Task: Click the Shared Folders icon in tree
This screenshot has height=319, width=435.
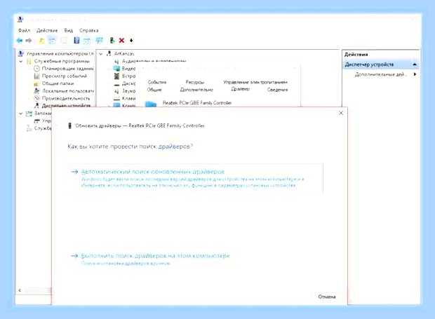Action: (36, 83)
